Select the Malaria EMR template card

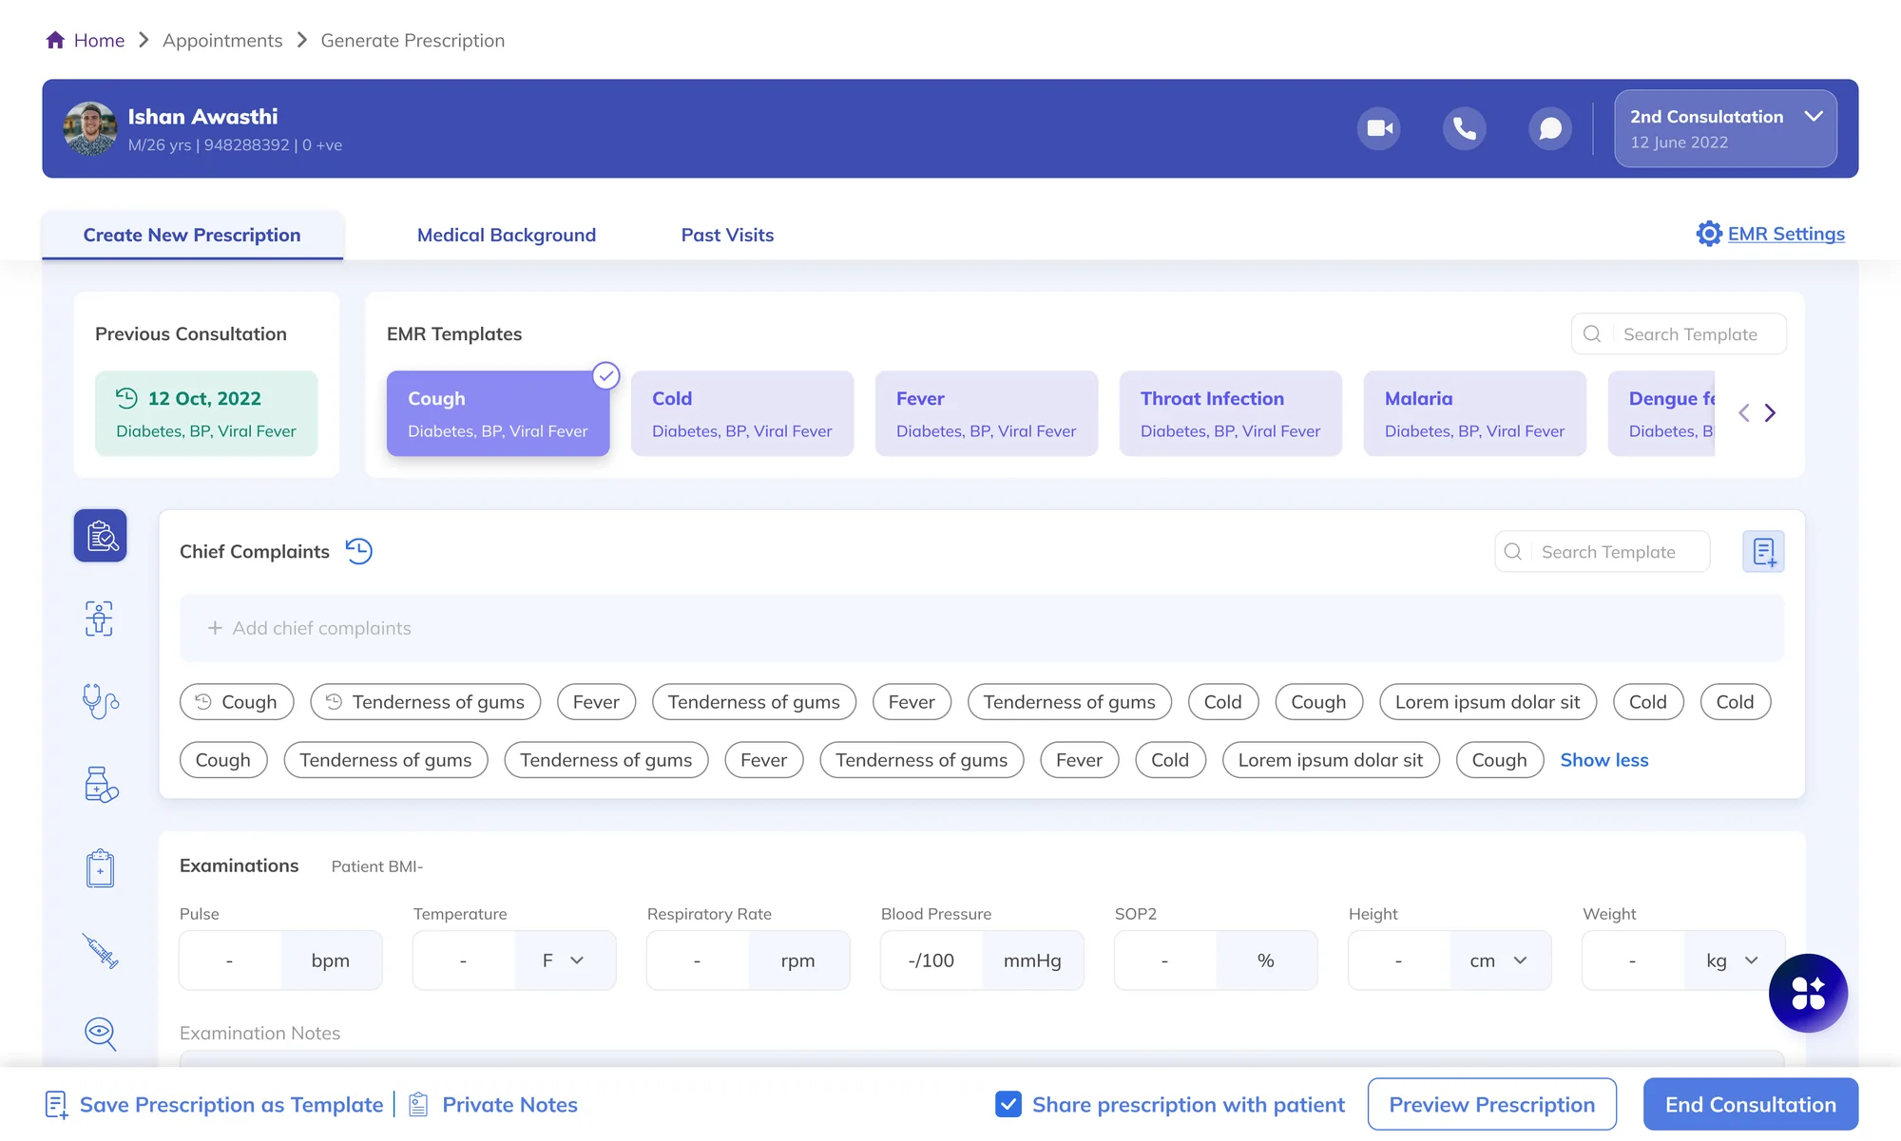(1475, 413)
